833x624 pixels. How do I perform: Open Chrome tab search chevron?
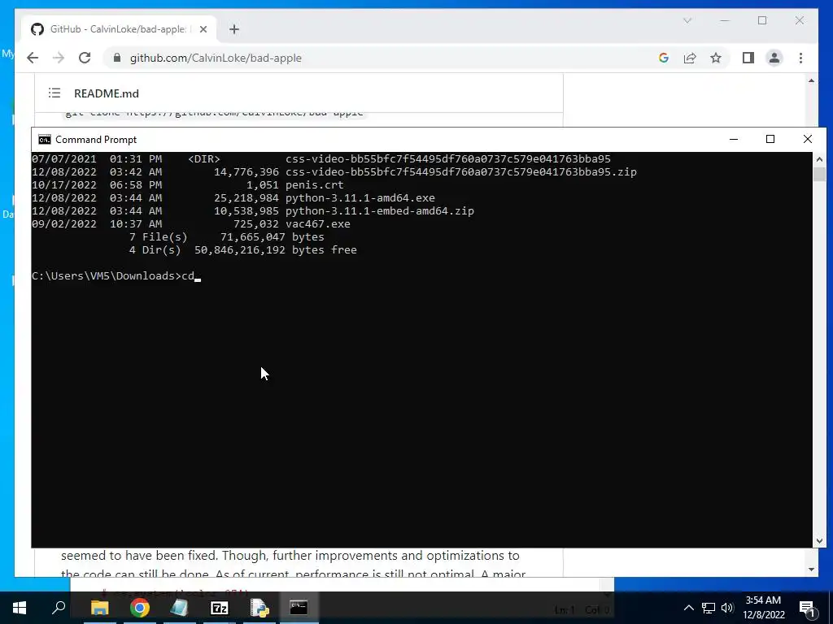(687, 20)
